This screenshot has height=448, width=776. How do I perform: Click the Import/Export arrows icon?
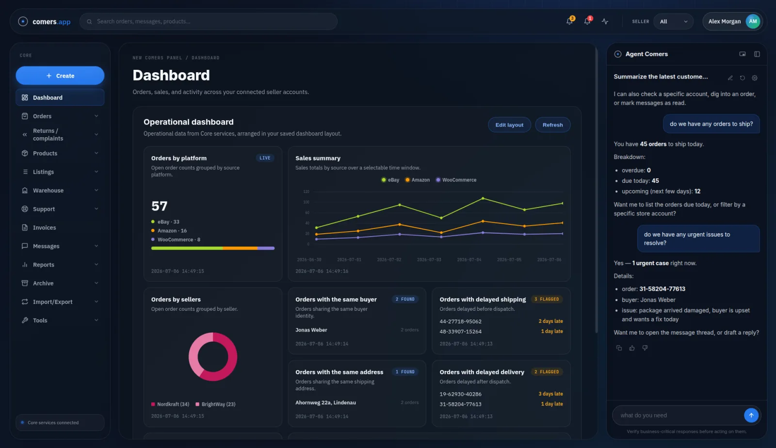[x=25, y=302]
